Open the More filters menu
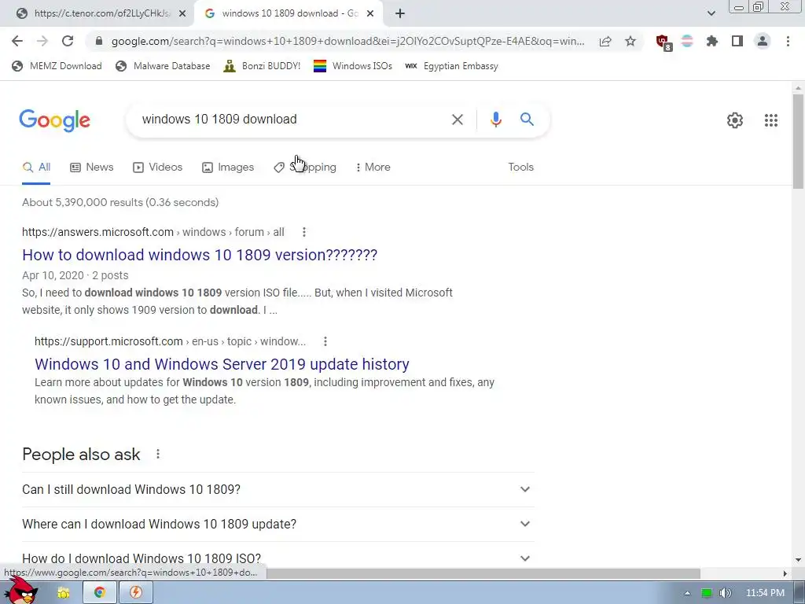This screenshot has height=604, width=805. 373,168
